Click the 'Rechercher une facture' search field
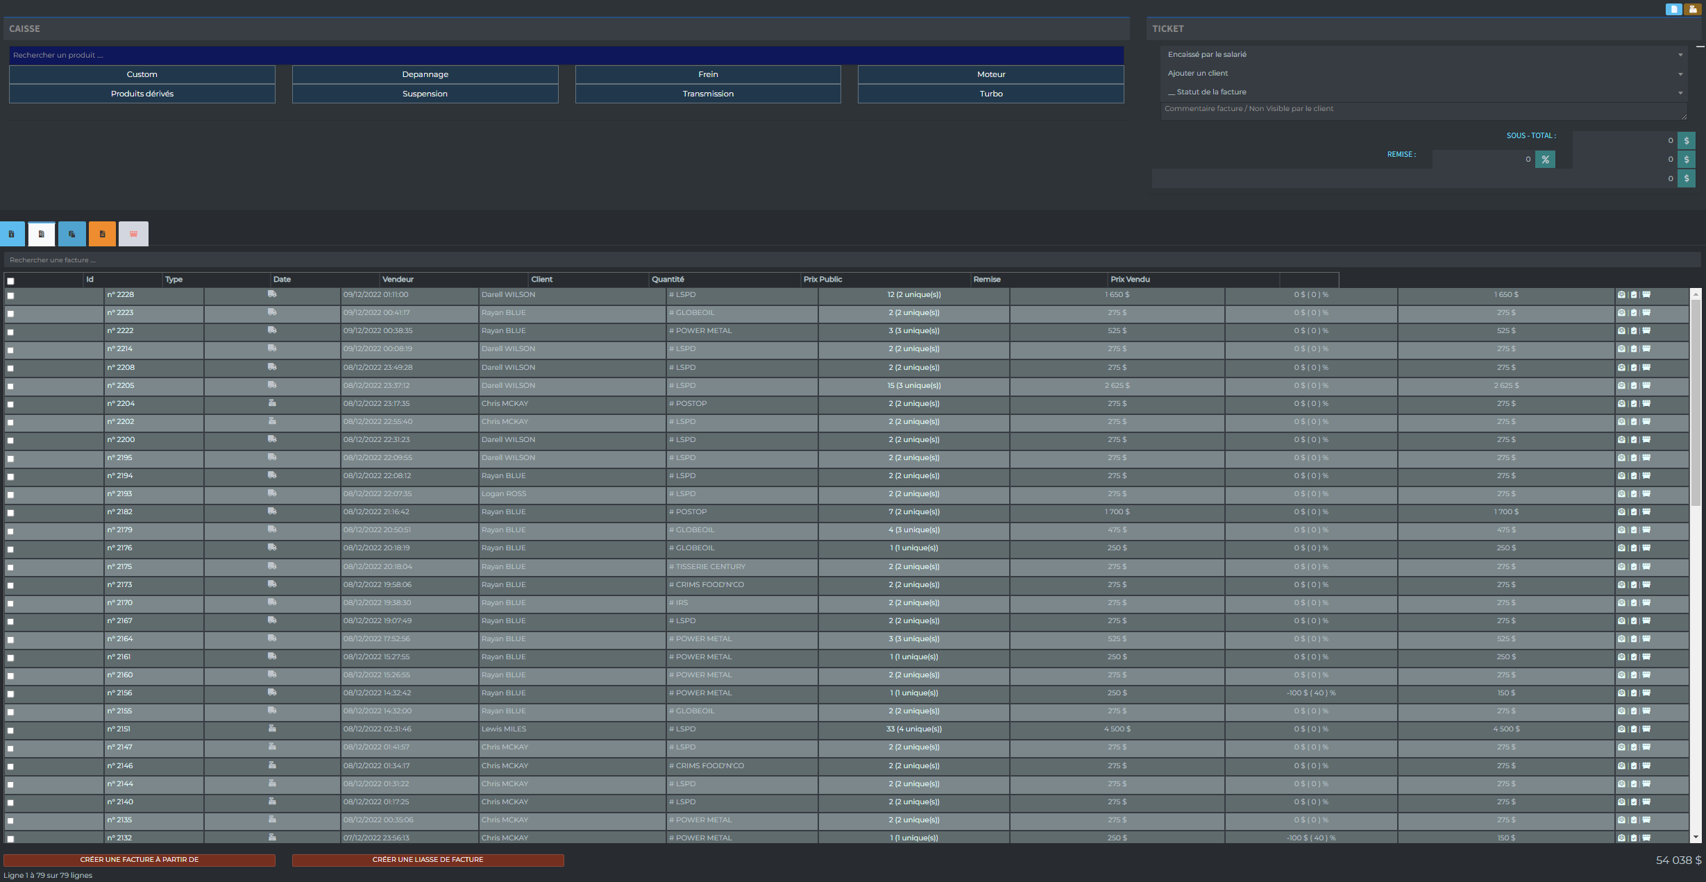1706x882 pixels. pos(853,260)
